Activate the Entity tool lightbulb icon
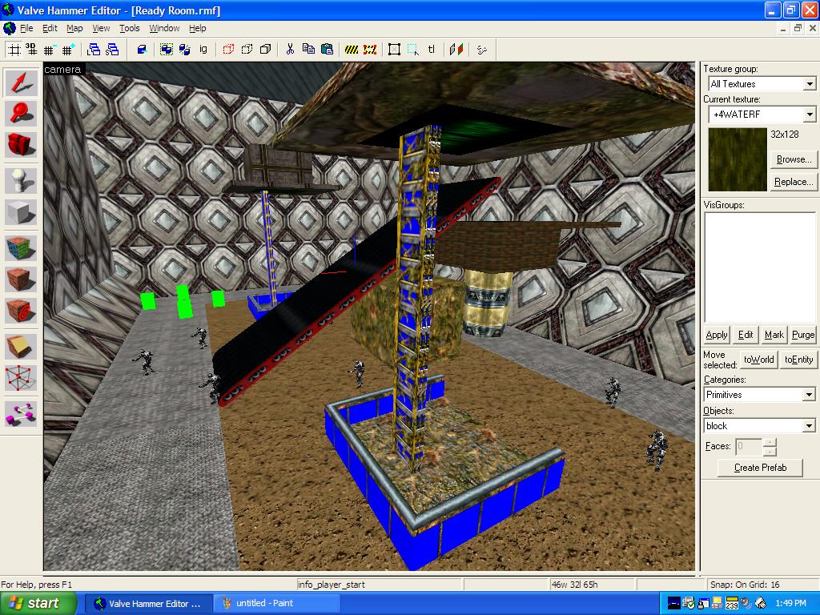 pyautogui.click(x=21, y=181)
